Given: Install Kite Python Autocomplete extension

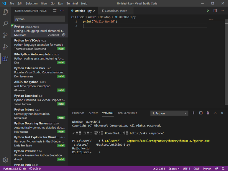Looking at the screenshot, I should click(x=61, y=63).
